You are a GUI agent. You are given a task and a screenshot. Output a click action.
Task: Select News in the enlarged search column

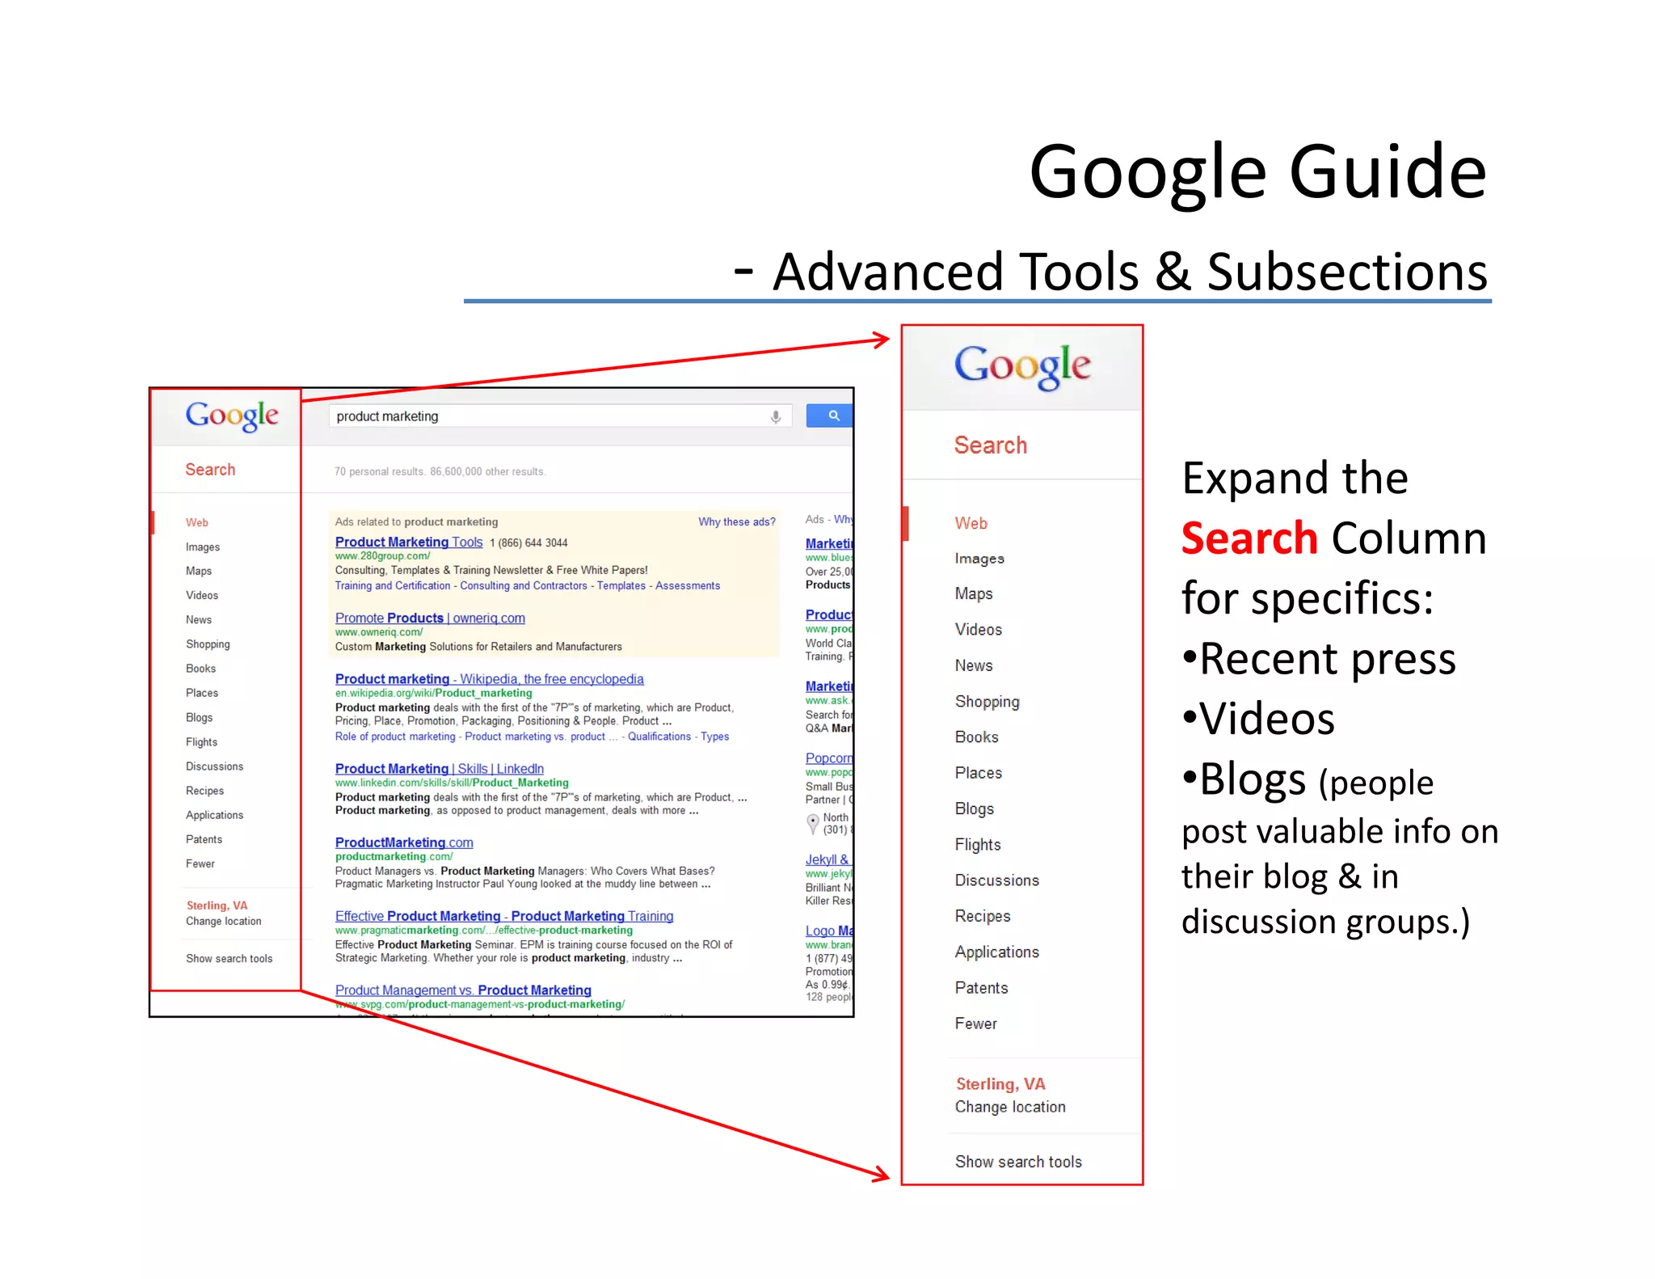point(974,665)
